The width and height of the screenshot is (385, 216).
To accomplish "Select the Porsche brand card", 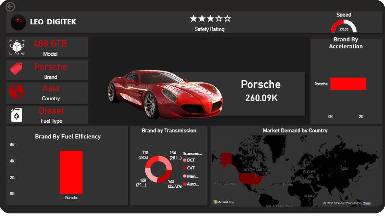I will click(x=47, y=70).
